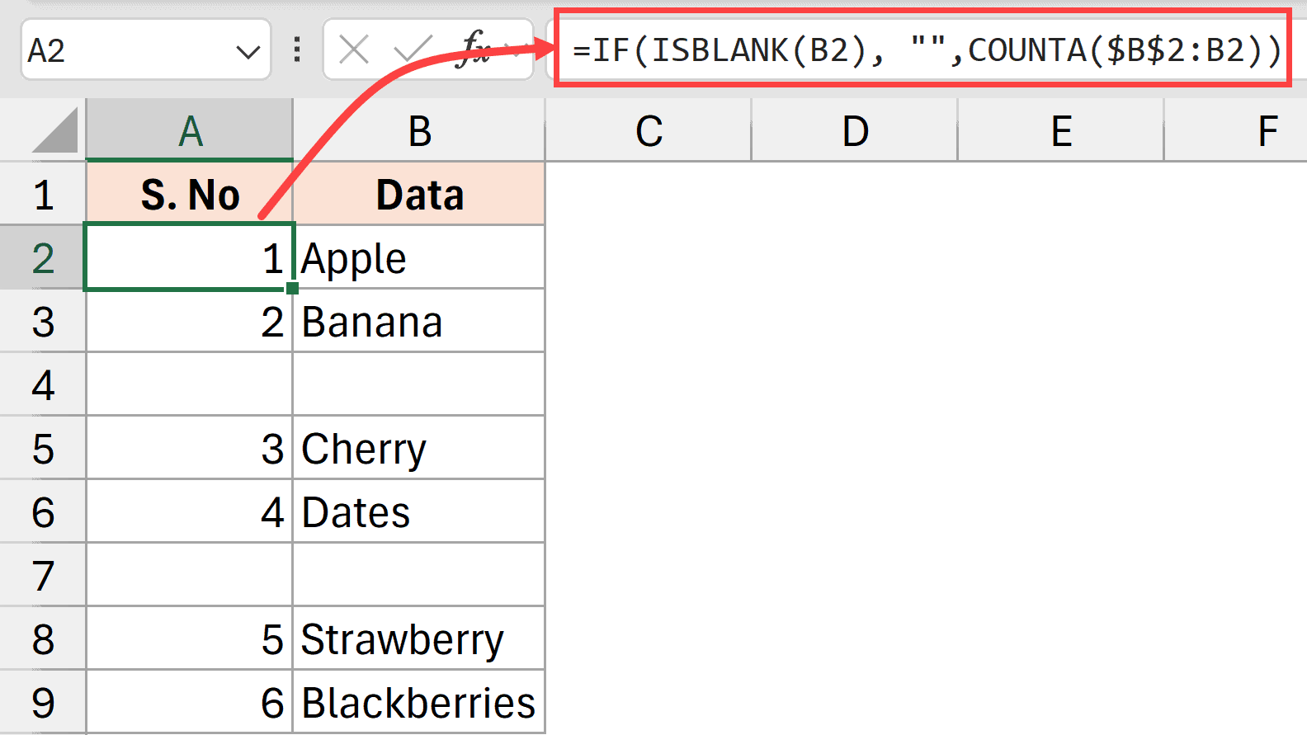The image size is (1307, 735).
Task: Select the cell containing Apple
Action: pyautogui.click(x=417, y=257)
